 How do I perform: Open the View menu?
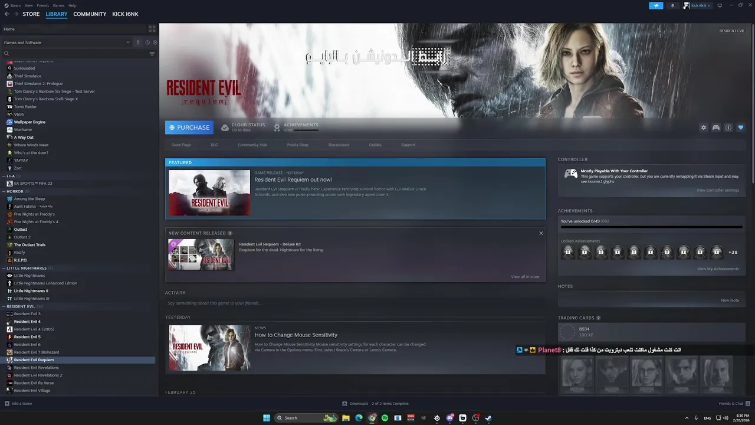point(28,5)
